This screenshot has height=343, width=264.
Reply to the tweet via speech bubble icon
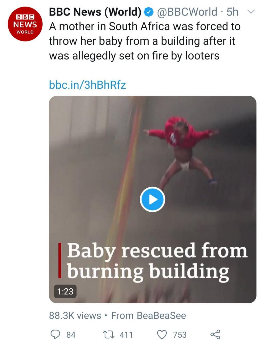point(55,334)
